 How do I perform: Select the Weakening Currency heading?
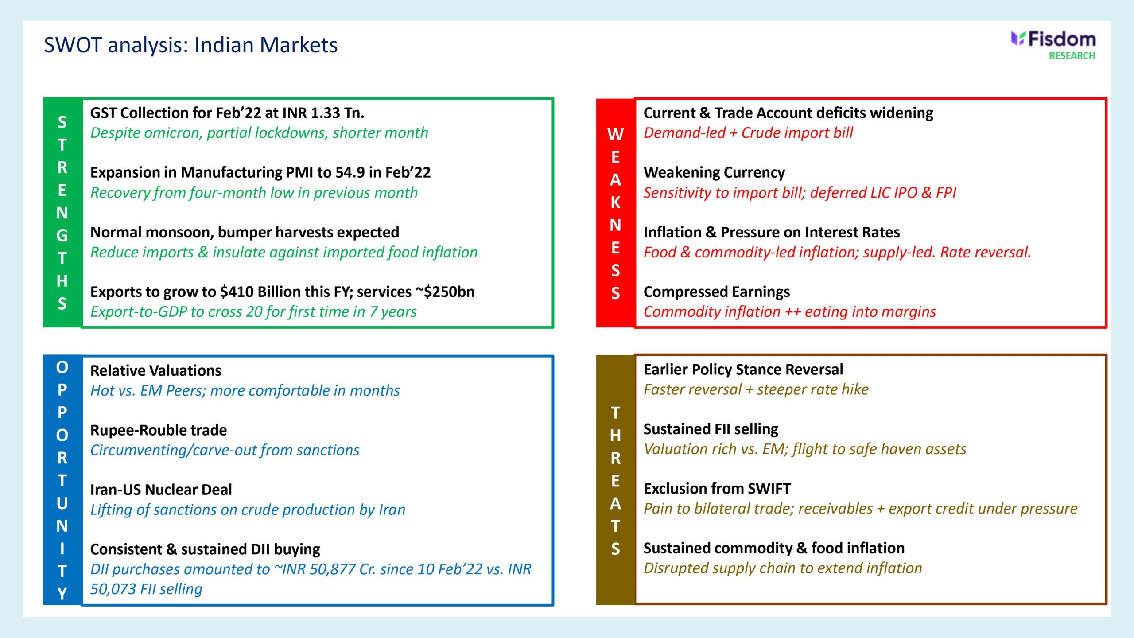[714, 172]
